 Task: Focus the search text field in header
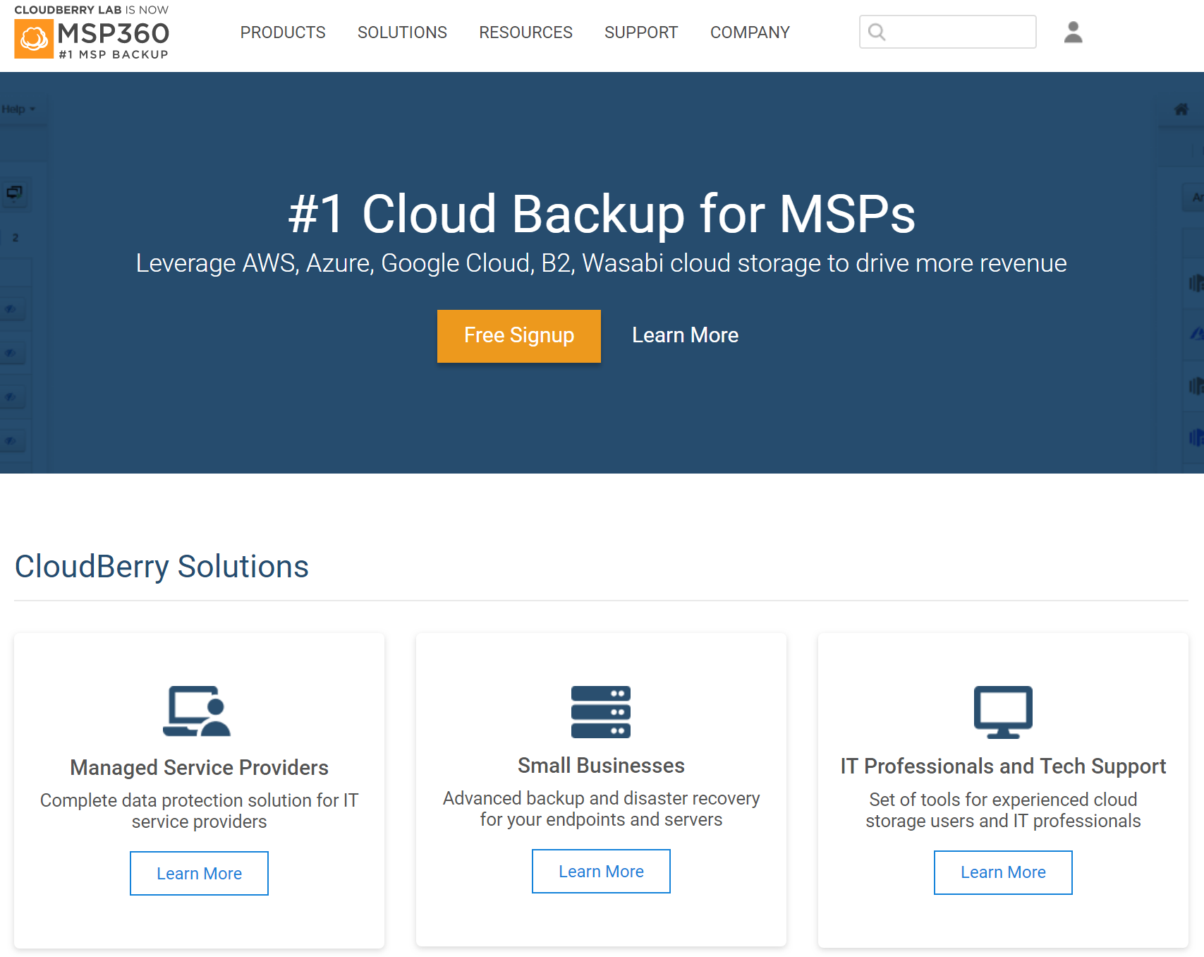pos(959,32)
